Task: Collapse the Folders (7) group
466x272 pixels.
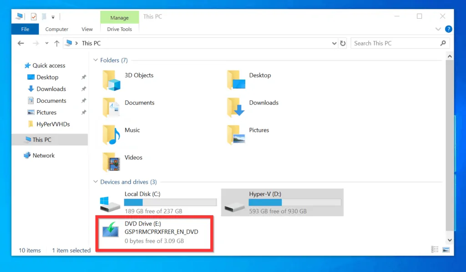Action: 96,60
